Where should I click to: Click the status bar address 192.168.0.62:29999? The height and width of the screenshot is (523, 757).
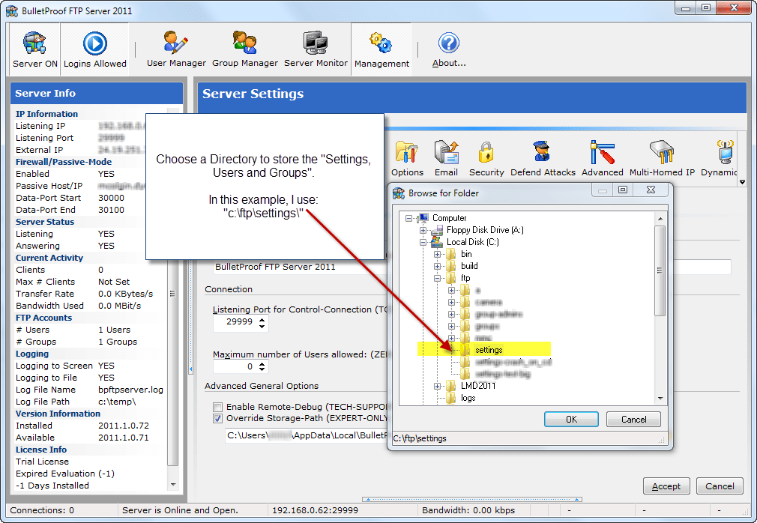tap(315, 510)
